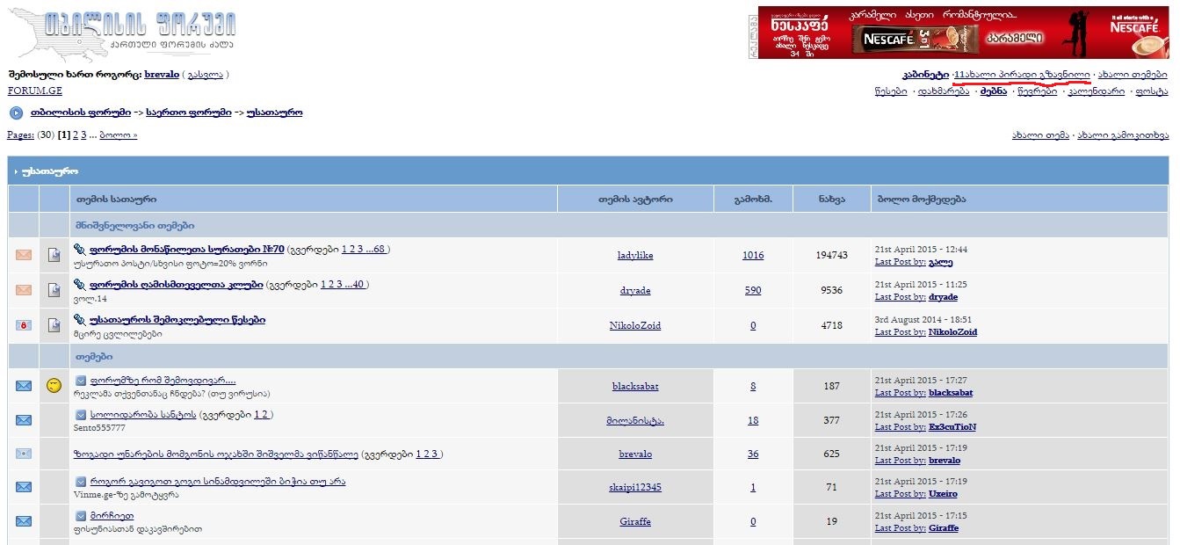Click envelope icon of ფორუმის მონაწილეთა სურათები row
The width and height of the screenshot is (1180, 545).
pyautogui.click(x=24, y=255)
